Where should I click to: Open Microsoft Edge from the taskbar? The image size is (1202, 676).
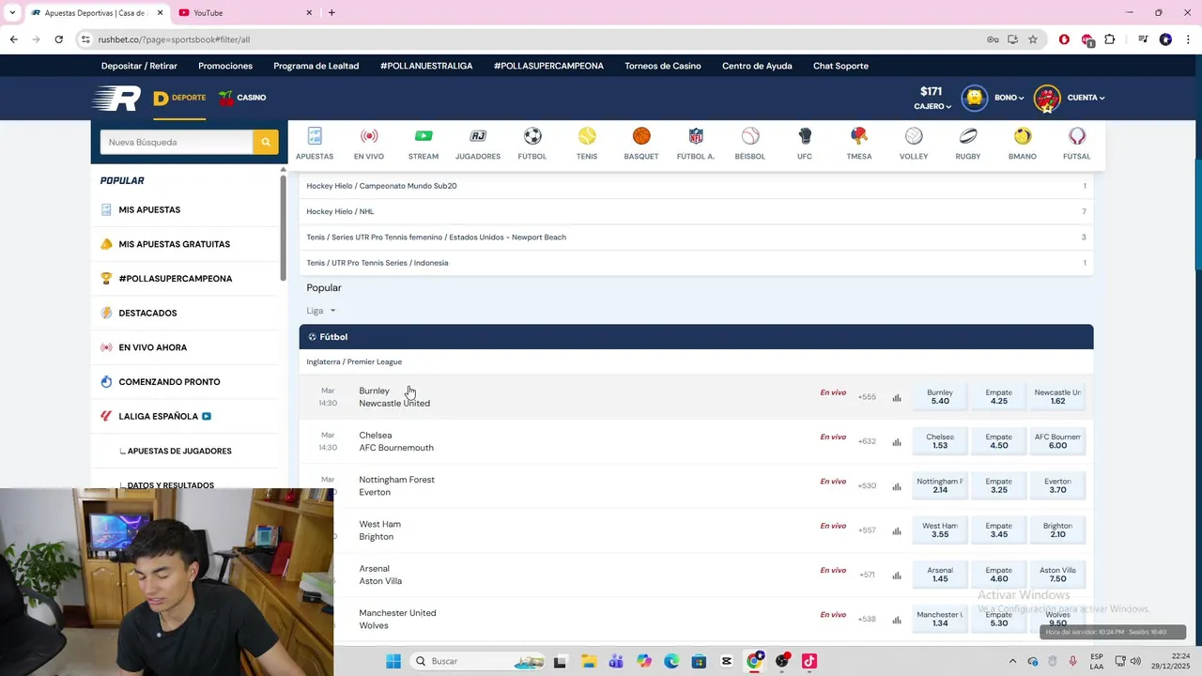pos(671,661)
